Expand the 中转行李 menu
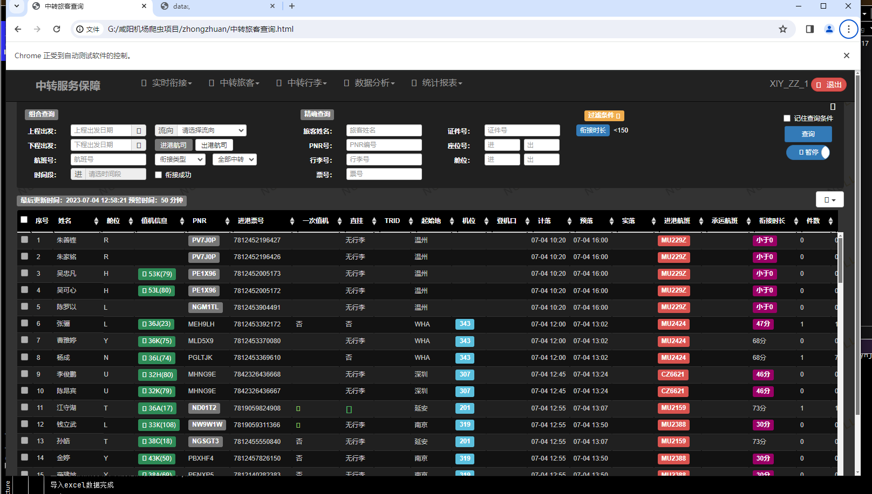Image resolution: width=872 pixels, height=494 pixels. 302,83
